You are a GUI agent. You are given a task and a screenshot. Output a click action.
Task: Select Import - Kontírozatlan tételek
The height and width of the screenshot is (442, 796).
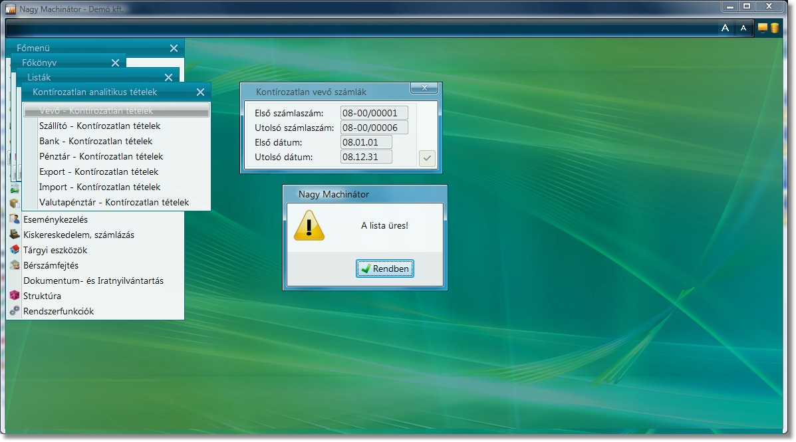coord(116,187)
